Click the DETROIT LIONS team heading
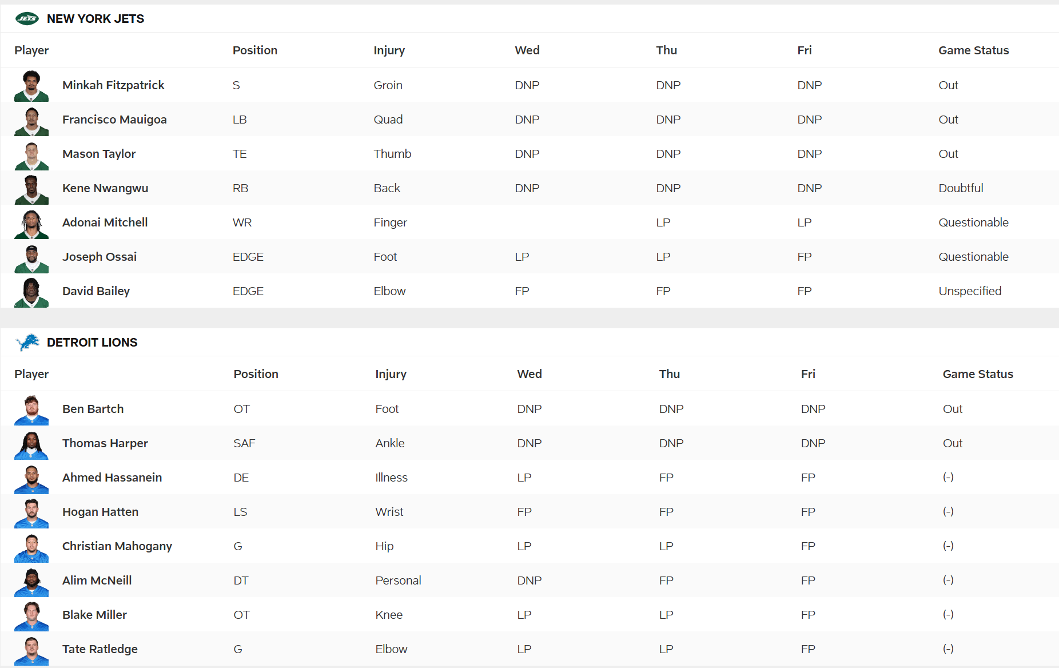The height and width of the screenshot is (668, 1059). pyautogui.click(x=92, y=343)
